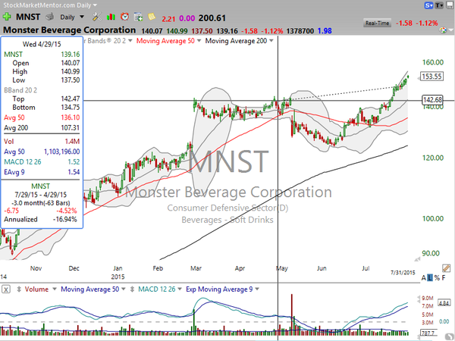Click the Annualized -16.94% value
The image size is (455, 341).
(x=65, y=220)
